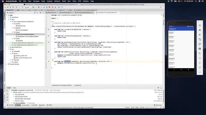
Task: Click emulator Volume Down button
Action: click(x=200, y=35)
